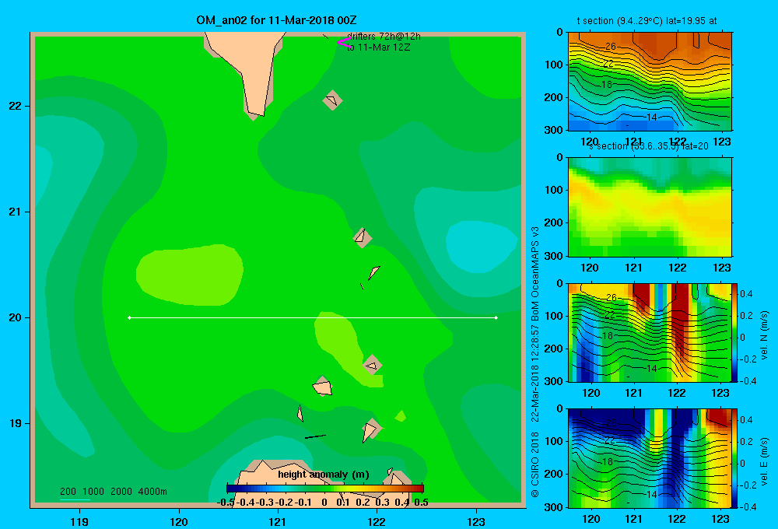Click the 'vel. E (m/s)' axis label
This screenshot has width=778, height=529.
pos(764,461)
